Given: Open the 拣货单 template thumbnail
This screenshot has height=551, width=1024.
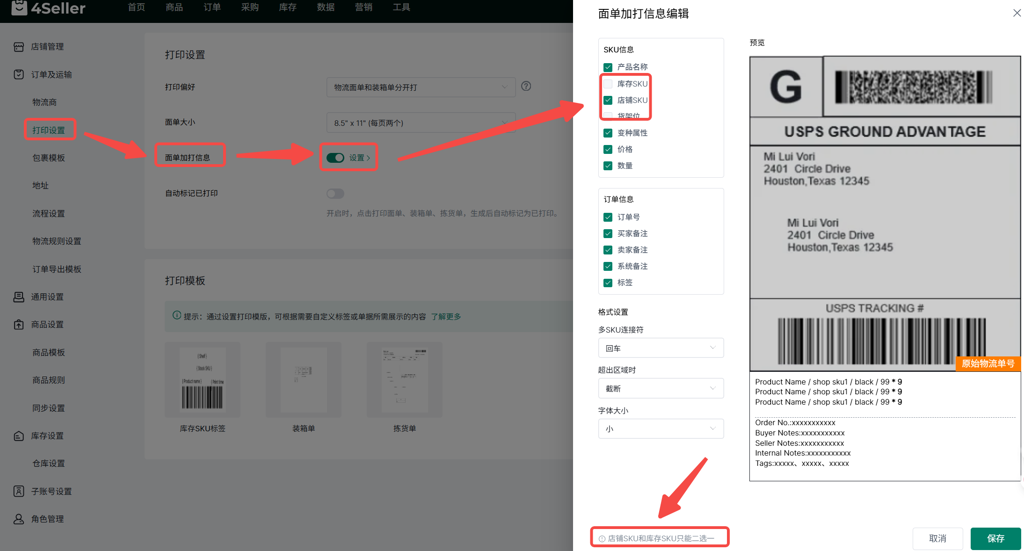Looking at the screenshot, I should 404,380.
